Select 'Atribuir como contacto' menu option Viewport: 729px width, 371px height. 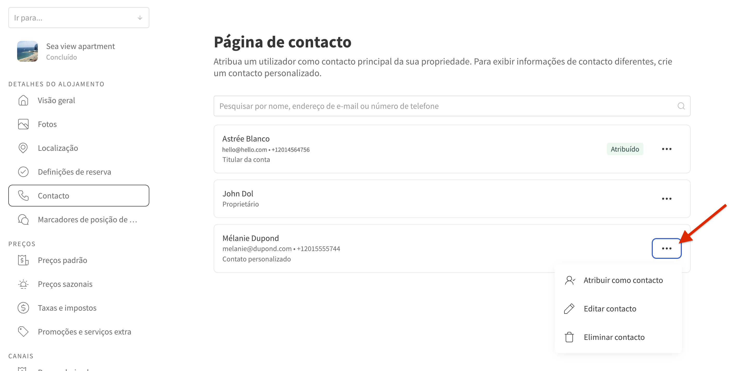(x=623, y=280)
